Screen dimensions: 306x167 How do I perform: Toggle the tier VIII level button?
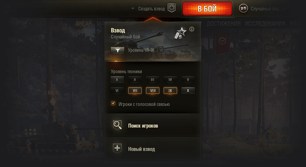tap(153, 91)
